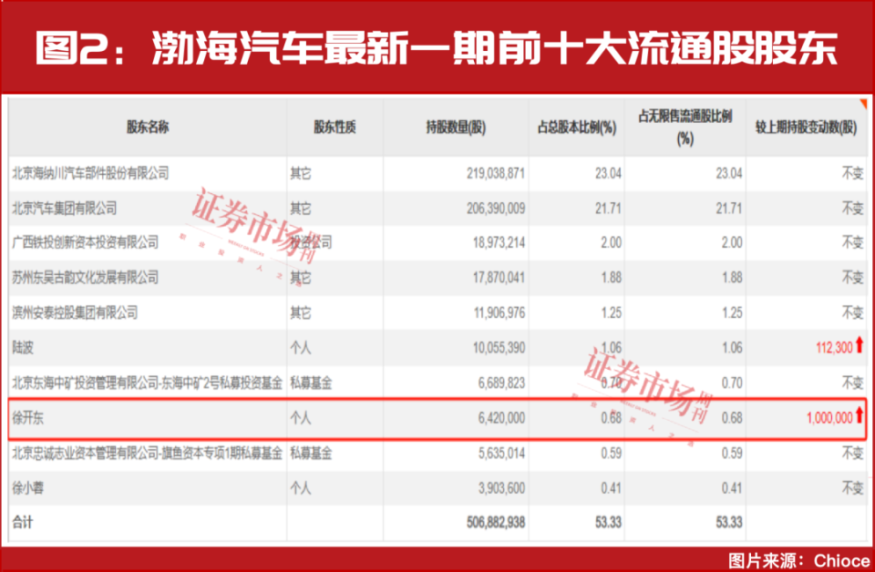875x572 pixels.
Task: Click the 合计 total row label
Action: (x=23, y=523)
